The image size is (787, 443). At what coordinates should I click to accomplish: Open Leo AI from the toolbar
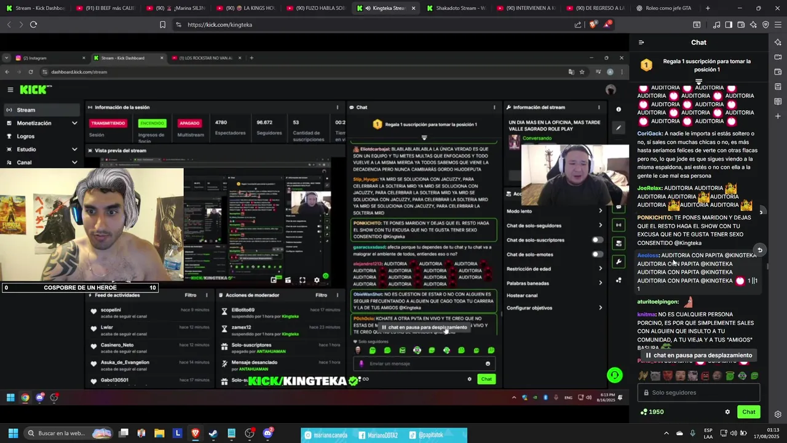[753, 25]
